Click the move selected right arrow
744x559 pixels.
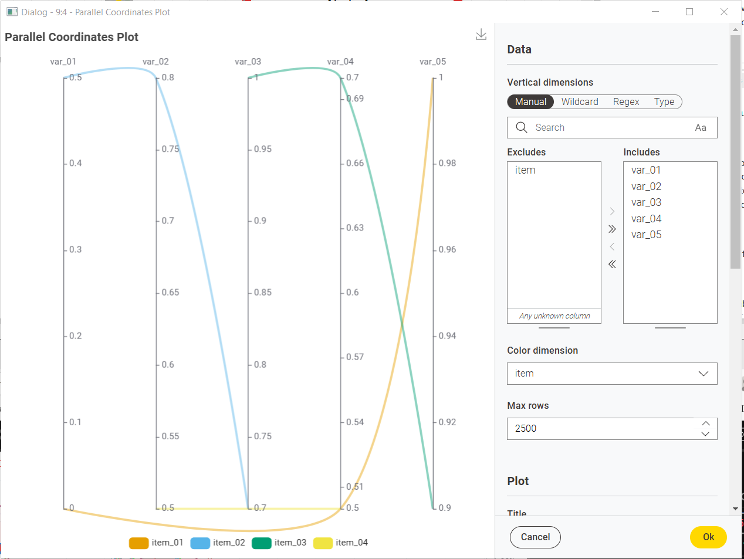point(612,211)
